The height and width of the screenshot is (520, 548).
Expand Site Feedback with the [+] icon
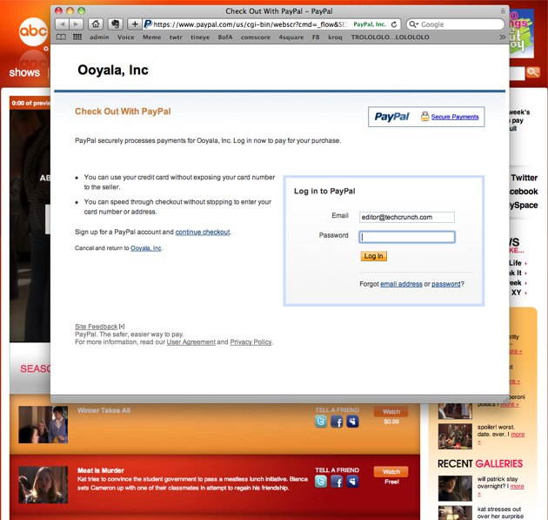122,327
